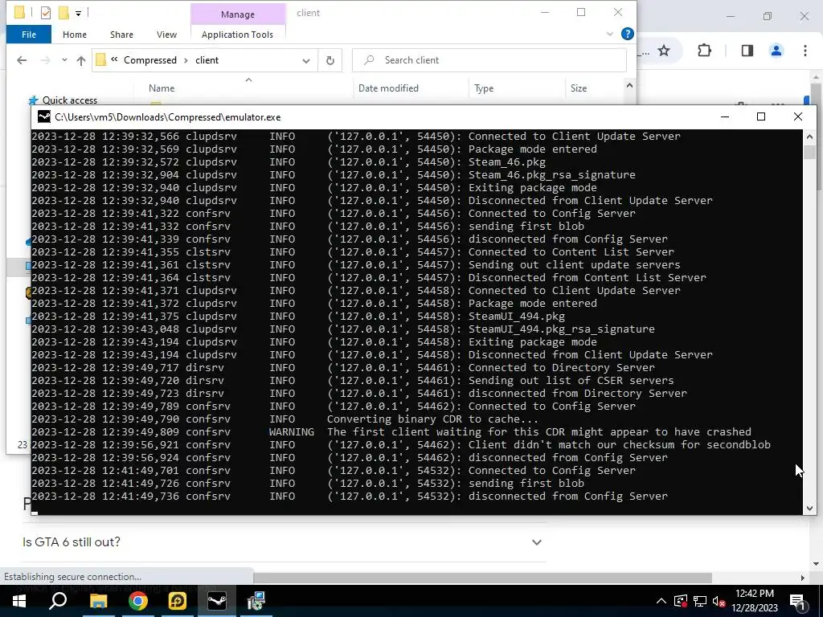Image resolution: width=823 pixels, height=617 pixels.
Task: Open the Application Tools tab
Action: (x=237, y=35)
